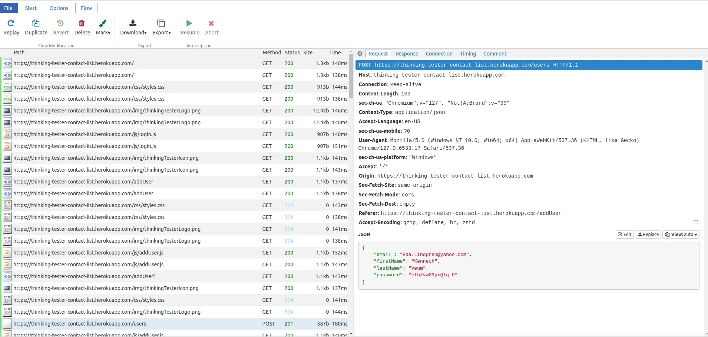
Task: Click the Host header value
Action: [x=439, y=75]
